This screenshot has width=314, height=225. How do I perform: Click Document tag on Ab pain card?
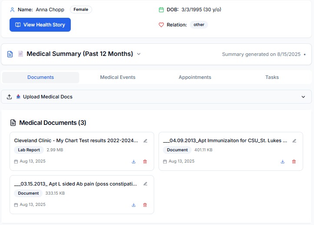28,193
